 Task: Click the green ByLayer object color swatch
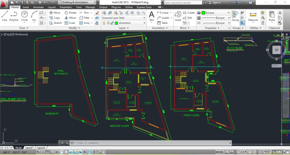203,13
